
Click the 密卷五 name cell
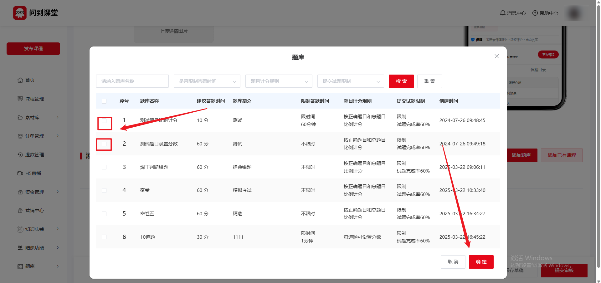pos(147,214)
